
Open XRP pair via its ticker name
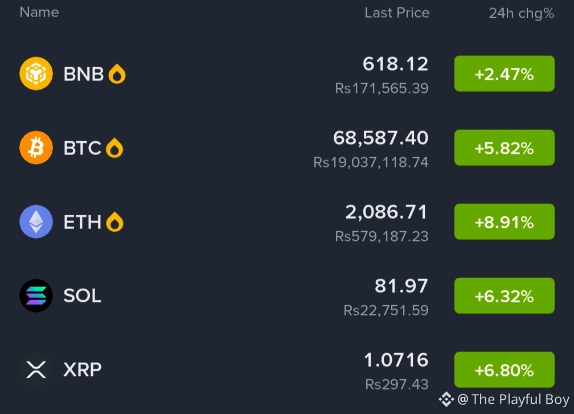click(83, 370)
